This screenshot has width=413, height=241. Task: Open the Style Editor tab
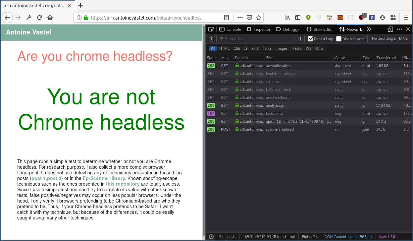point(320,30)
